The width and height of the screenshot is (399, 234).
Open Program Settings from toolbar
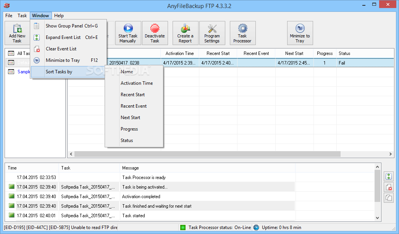pyautogui.click(x=212, y=33)
